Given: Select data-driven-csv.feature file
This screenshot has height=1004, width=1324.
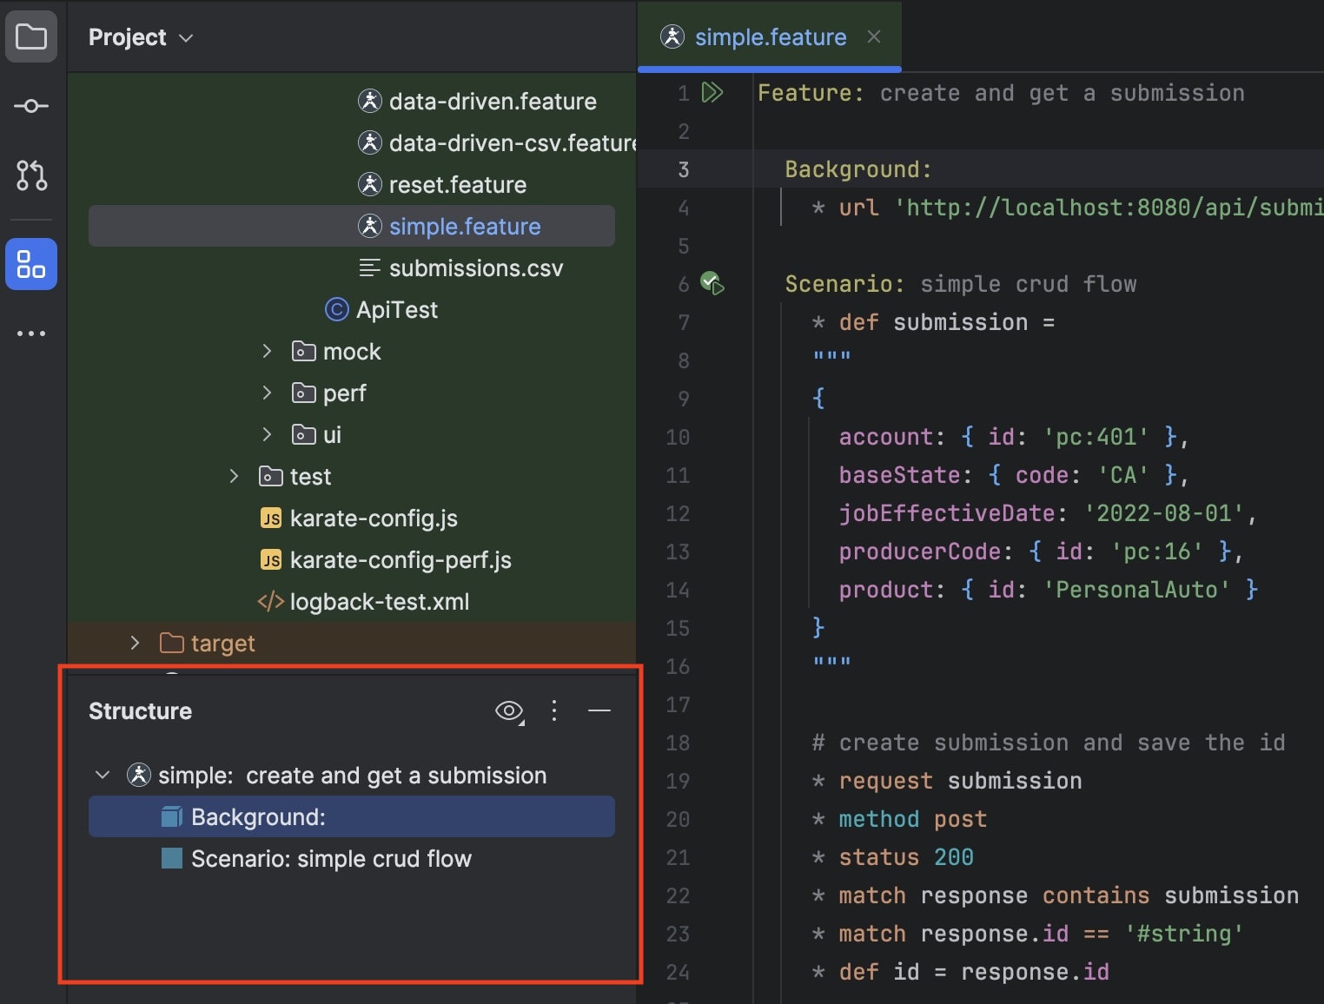Looking at the screenshot, I should tap(513, 143).
